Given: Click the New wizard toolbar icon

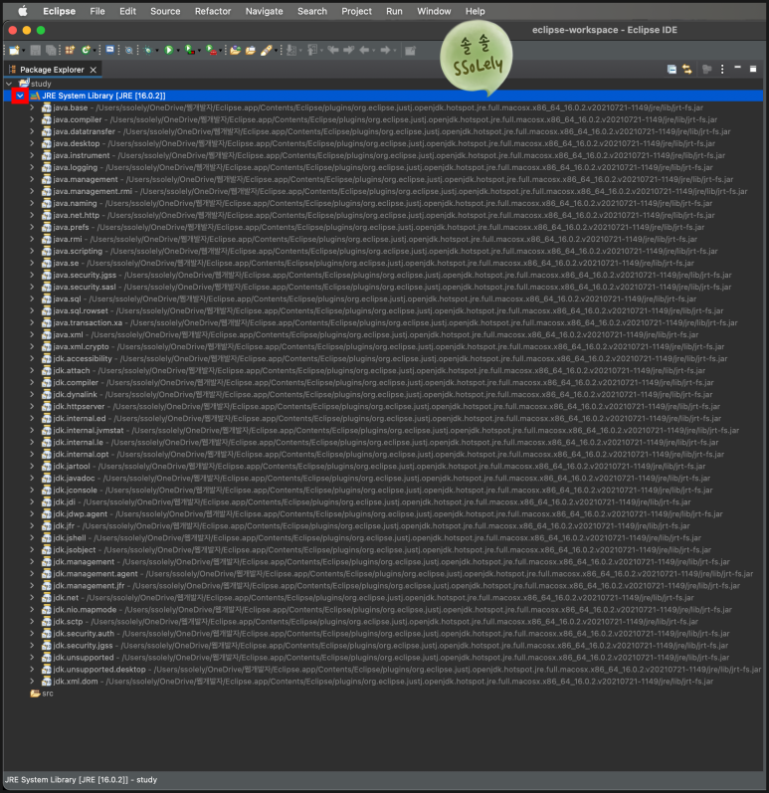Looking at the screenshot, I should tap(14, 50).
